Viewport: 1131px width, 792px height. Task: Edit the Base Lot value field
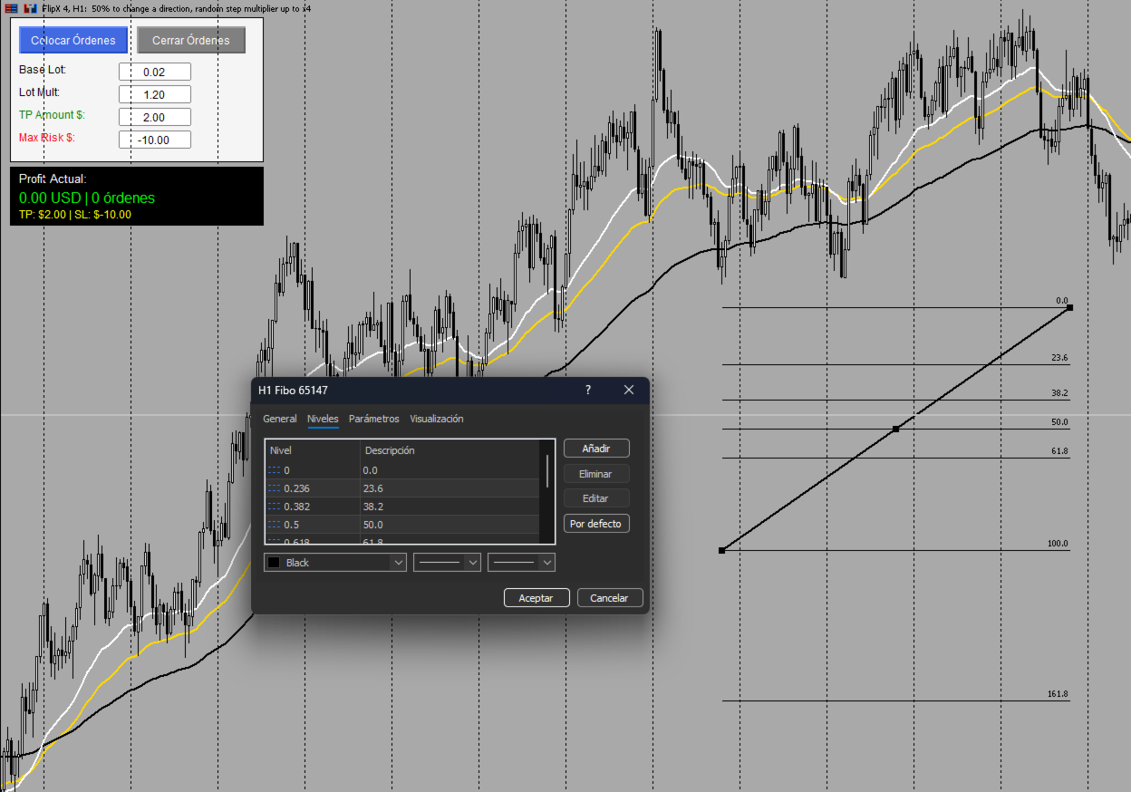tap(154, 72)
